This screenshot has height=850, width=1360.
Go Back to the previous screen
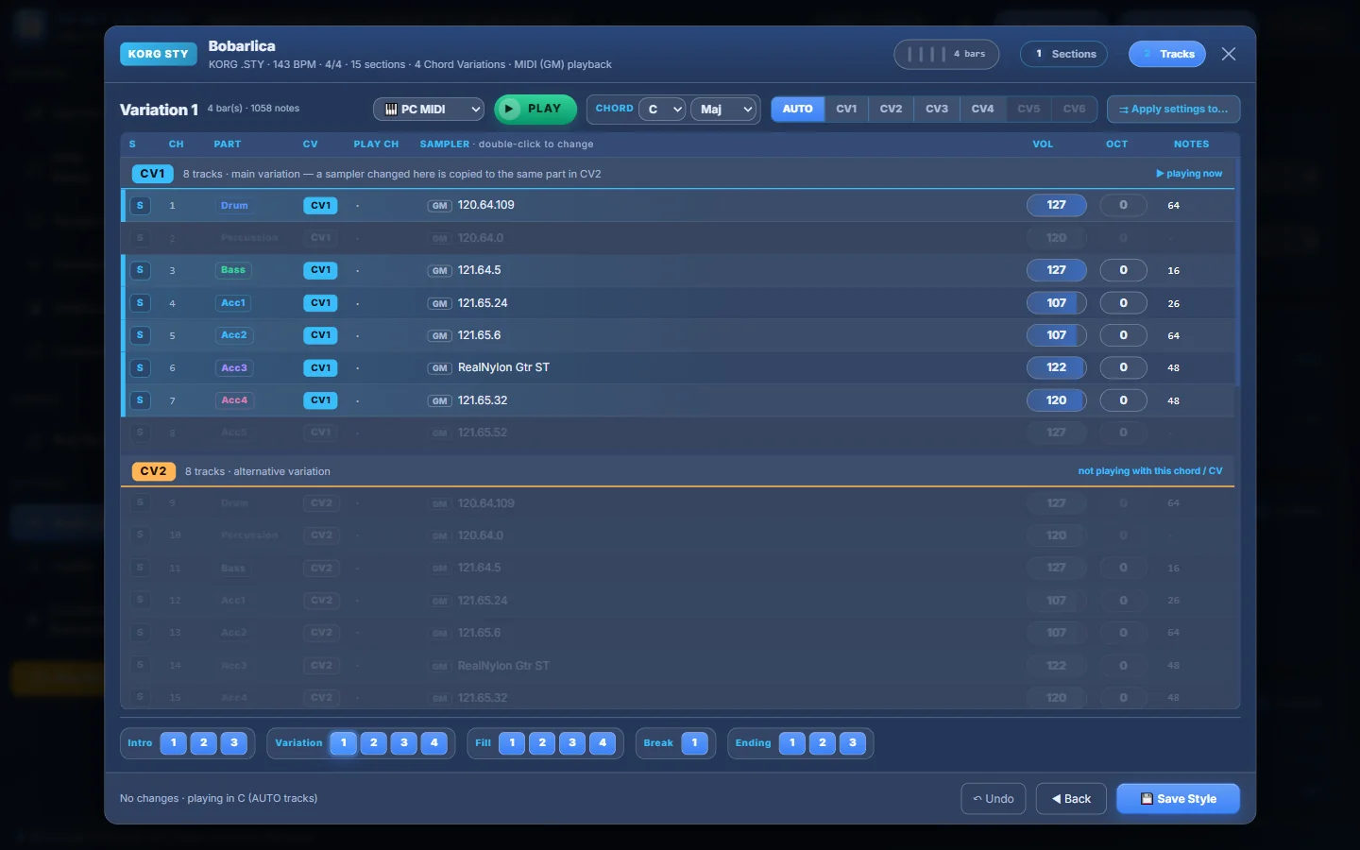[x=1071, y=799]
